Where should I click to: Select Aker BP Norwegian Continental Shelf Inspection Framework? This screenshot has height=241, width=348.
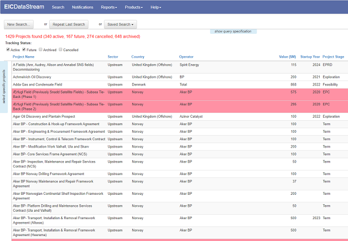click(180, 196)
